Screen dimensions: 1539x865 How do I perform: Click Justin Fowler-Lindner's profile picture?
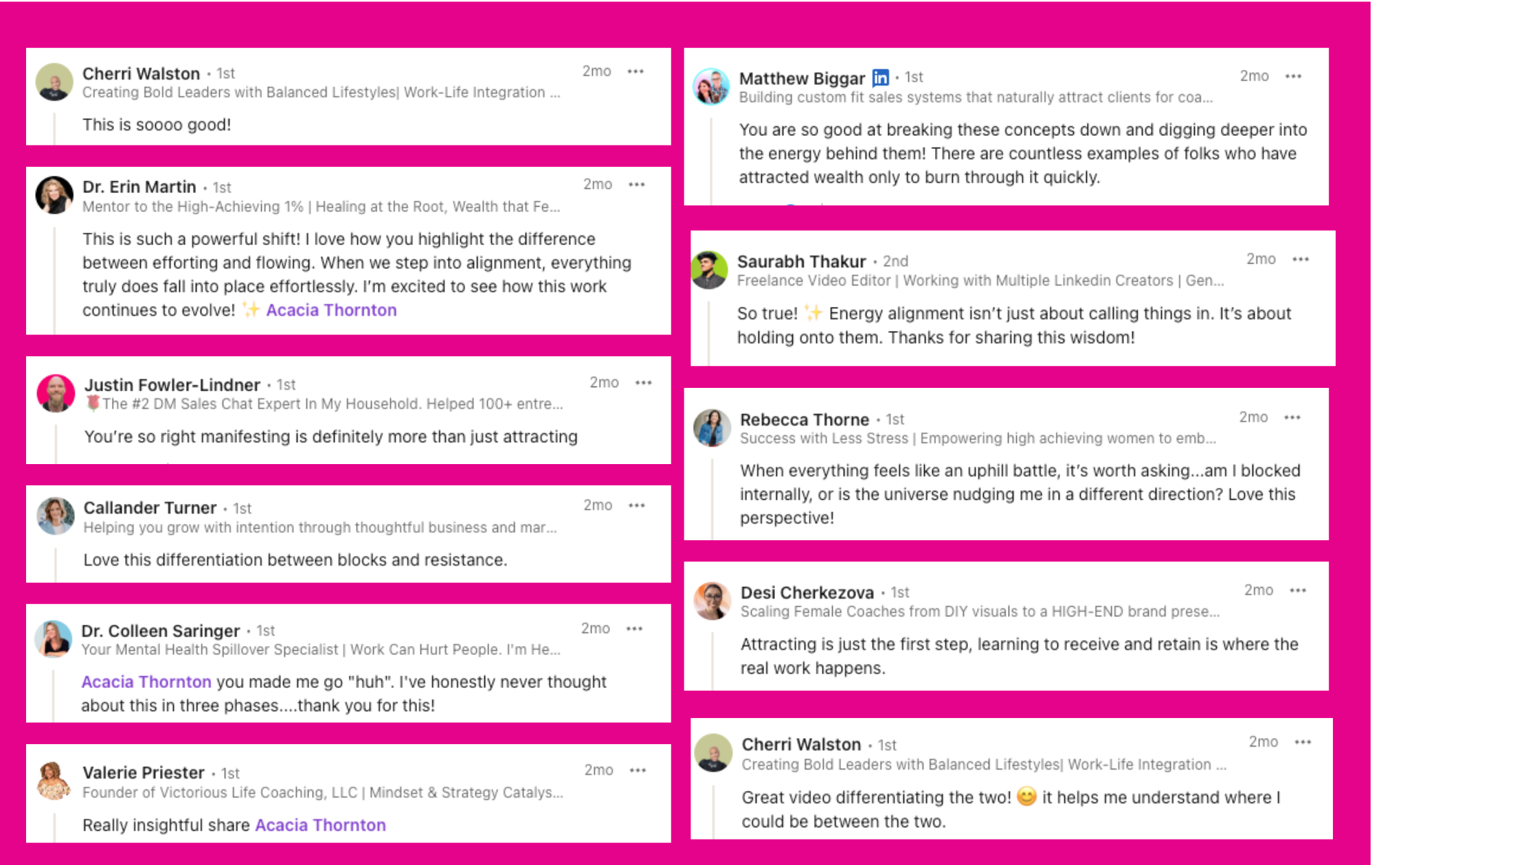click(56, 393)
